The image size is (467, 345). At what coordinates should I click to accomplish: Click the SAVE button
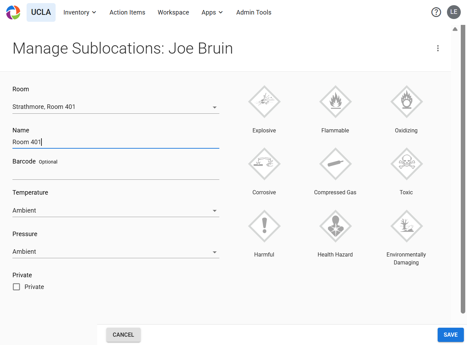[x=450, y=335]
